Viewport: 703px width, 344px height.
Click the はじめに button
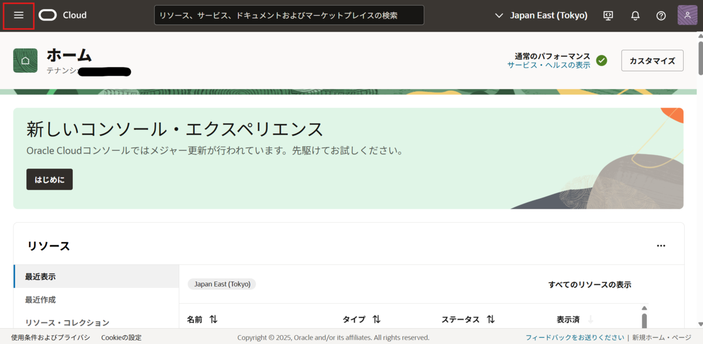(49, 180)
